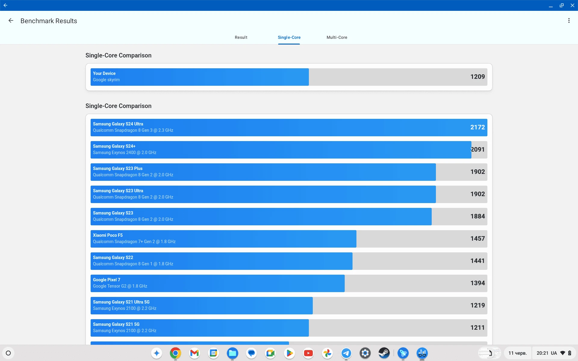Launch Google Meet from the shelf
The image size is (578, 361).
tap(270, 353)
